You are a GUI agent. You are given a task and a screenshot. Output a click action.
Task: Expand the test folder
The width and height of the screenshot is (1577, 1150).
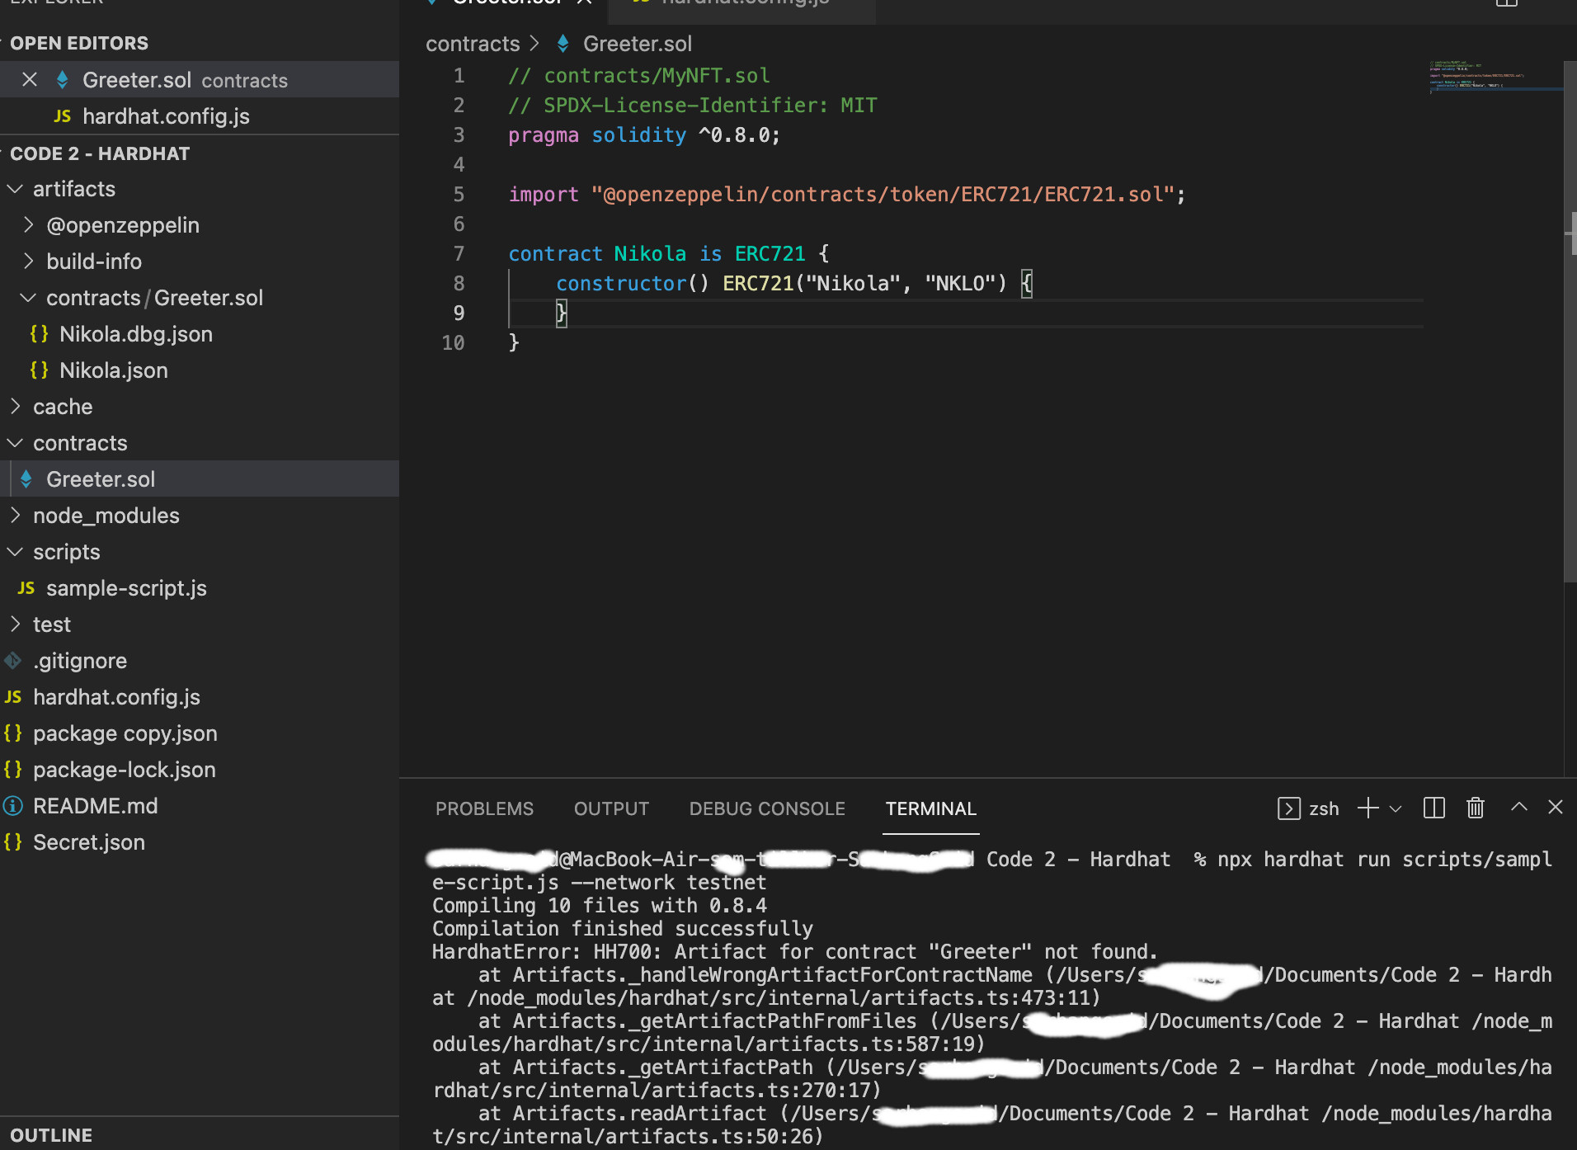pyautogui.click(x=200, y=624)
